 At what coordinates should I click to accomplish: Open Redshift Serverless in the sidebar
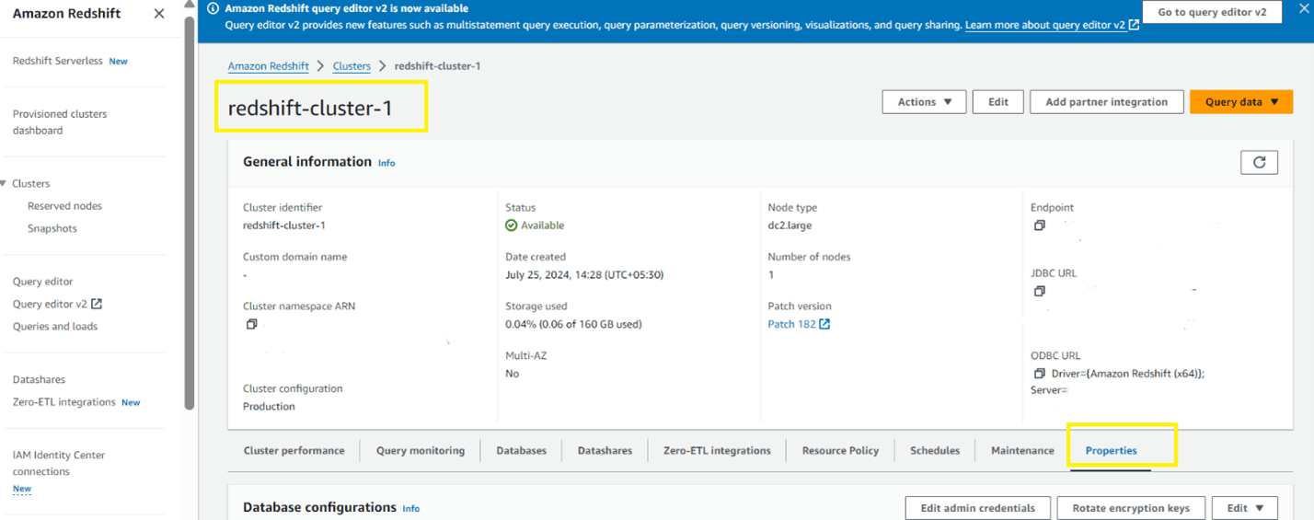58,61
